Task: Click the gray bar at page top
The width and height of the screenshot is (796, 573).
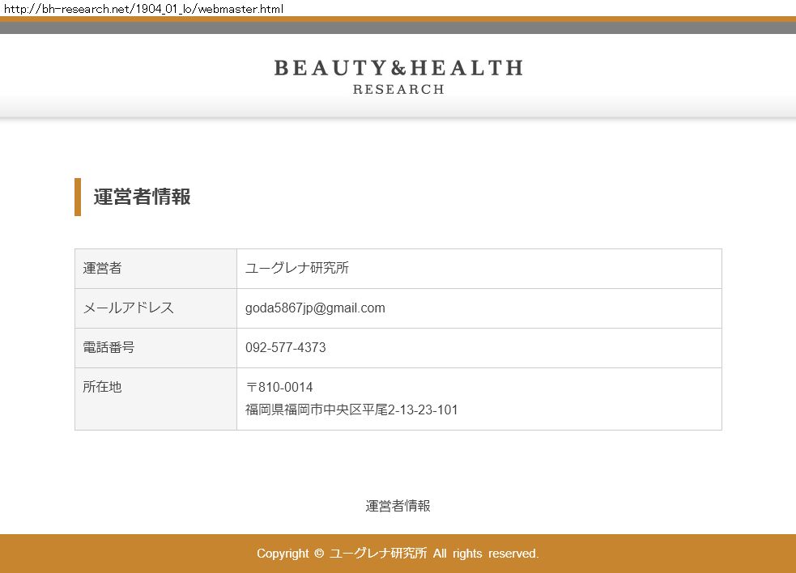Action: click(398, 28)
